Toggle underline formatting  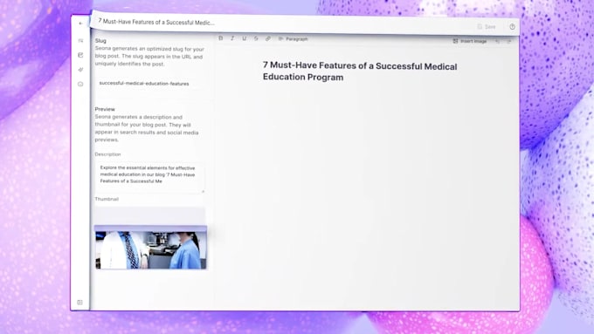245,38
